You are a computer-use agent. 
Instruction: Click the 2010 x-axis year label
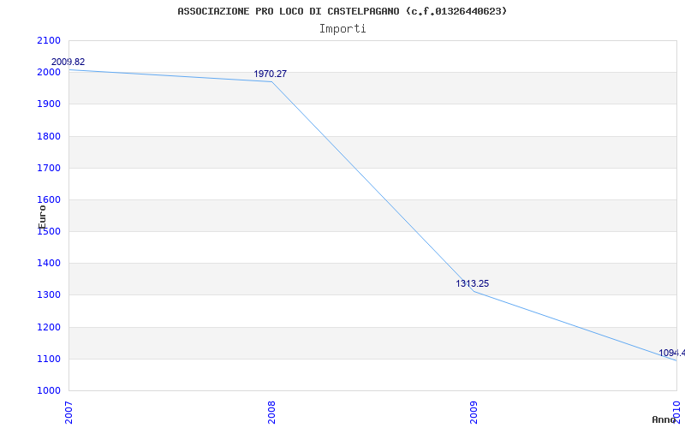(x=676, y=413)
